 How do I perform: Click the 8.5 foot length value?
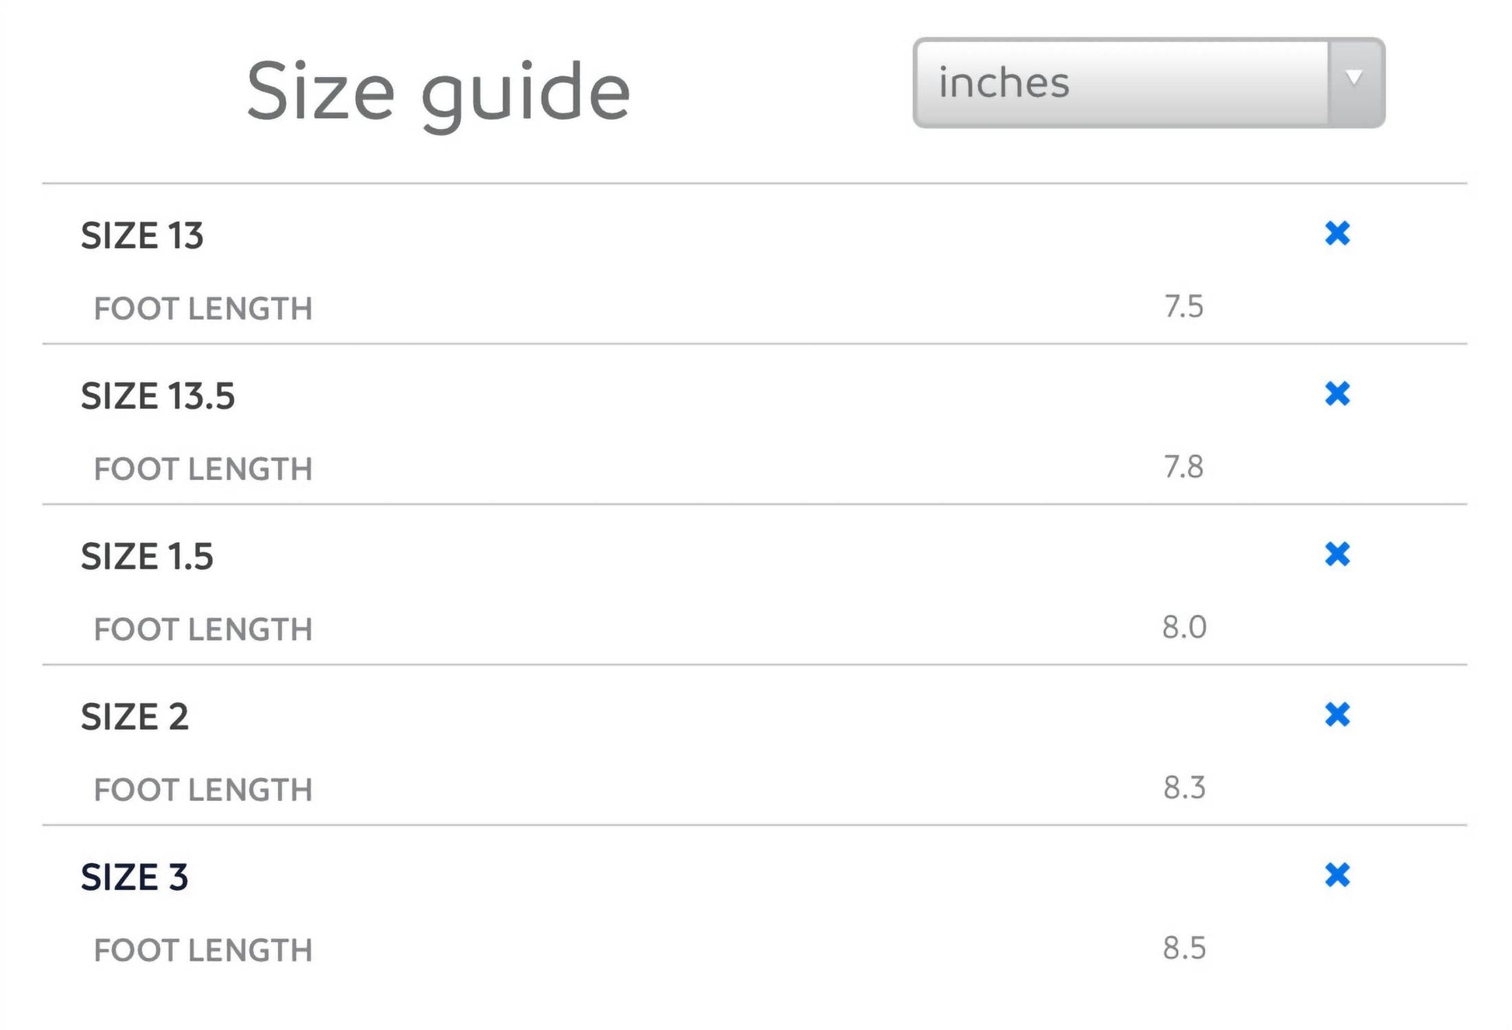[x=1184, y=948]
